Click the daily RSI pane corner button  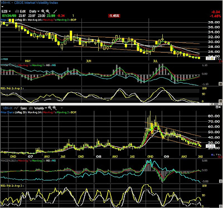coord(221,101)
